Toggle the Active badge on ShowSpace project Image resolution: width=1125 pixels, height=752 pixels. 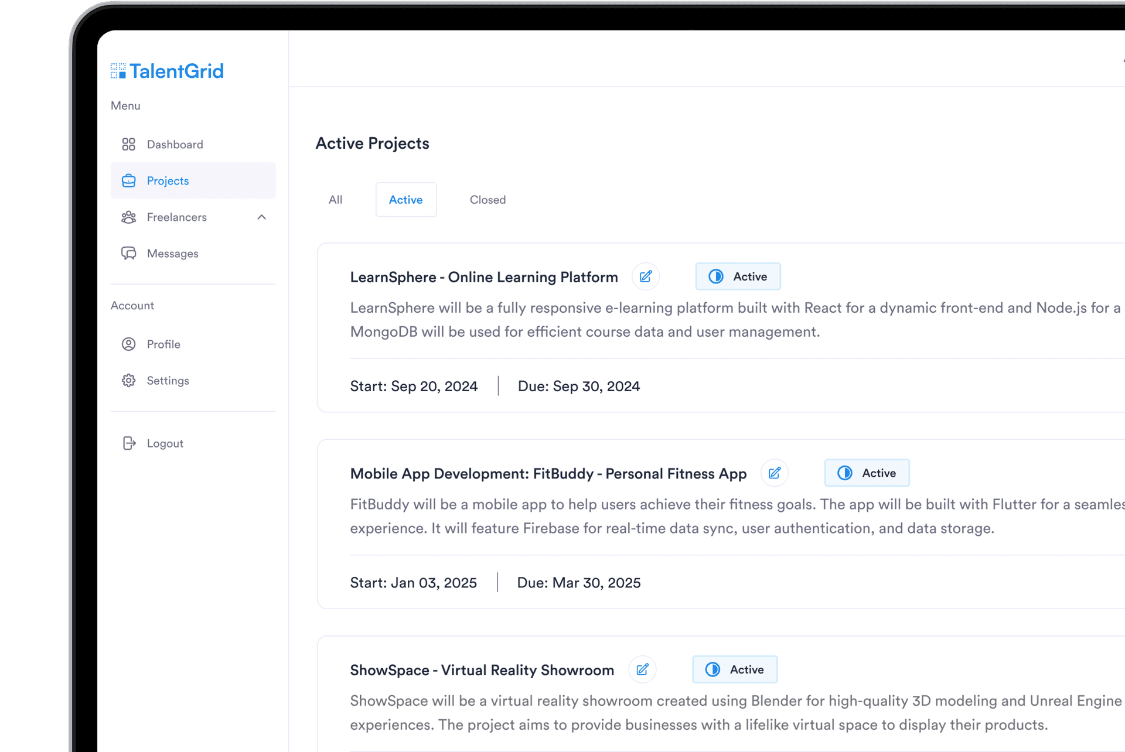point(734,669)
